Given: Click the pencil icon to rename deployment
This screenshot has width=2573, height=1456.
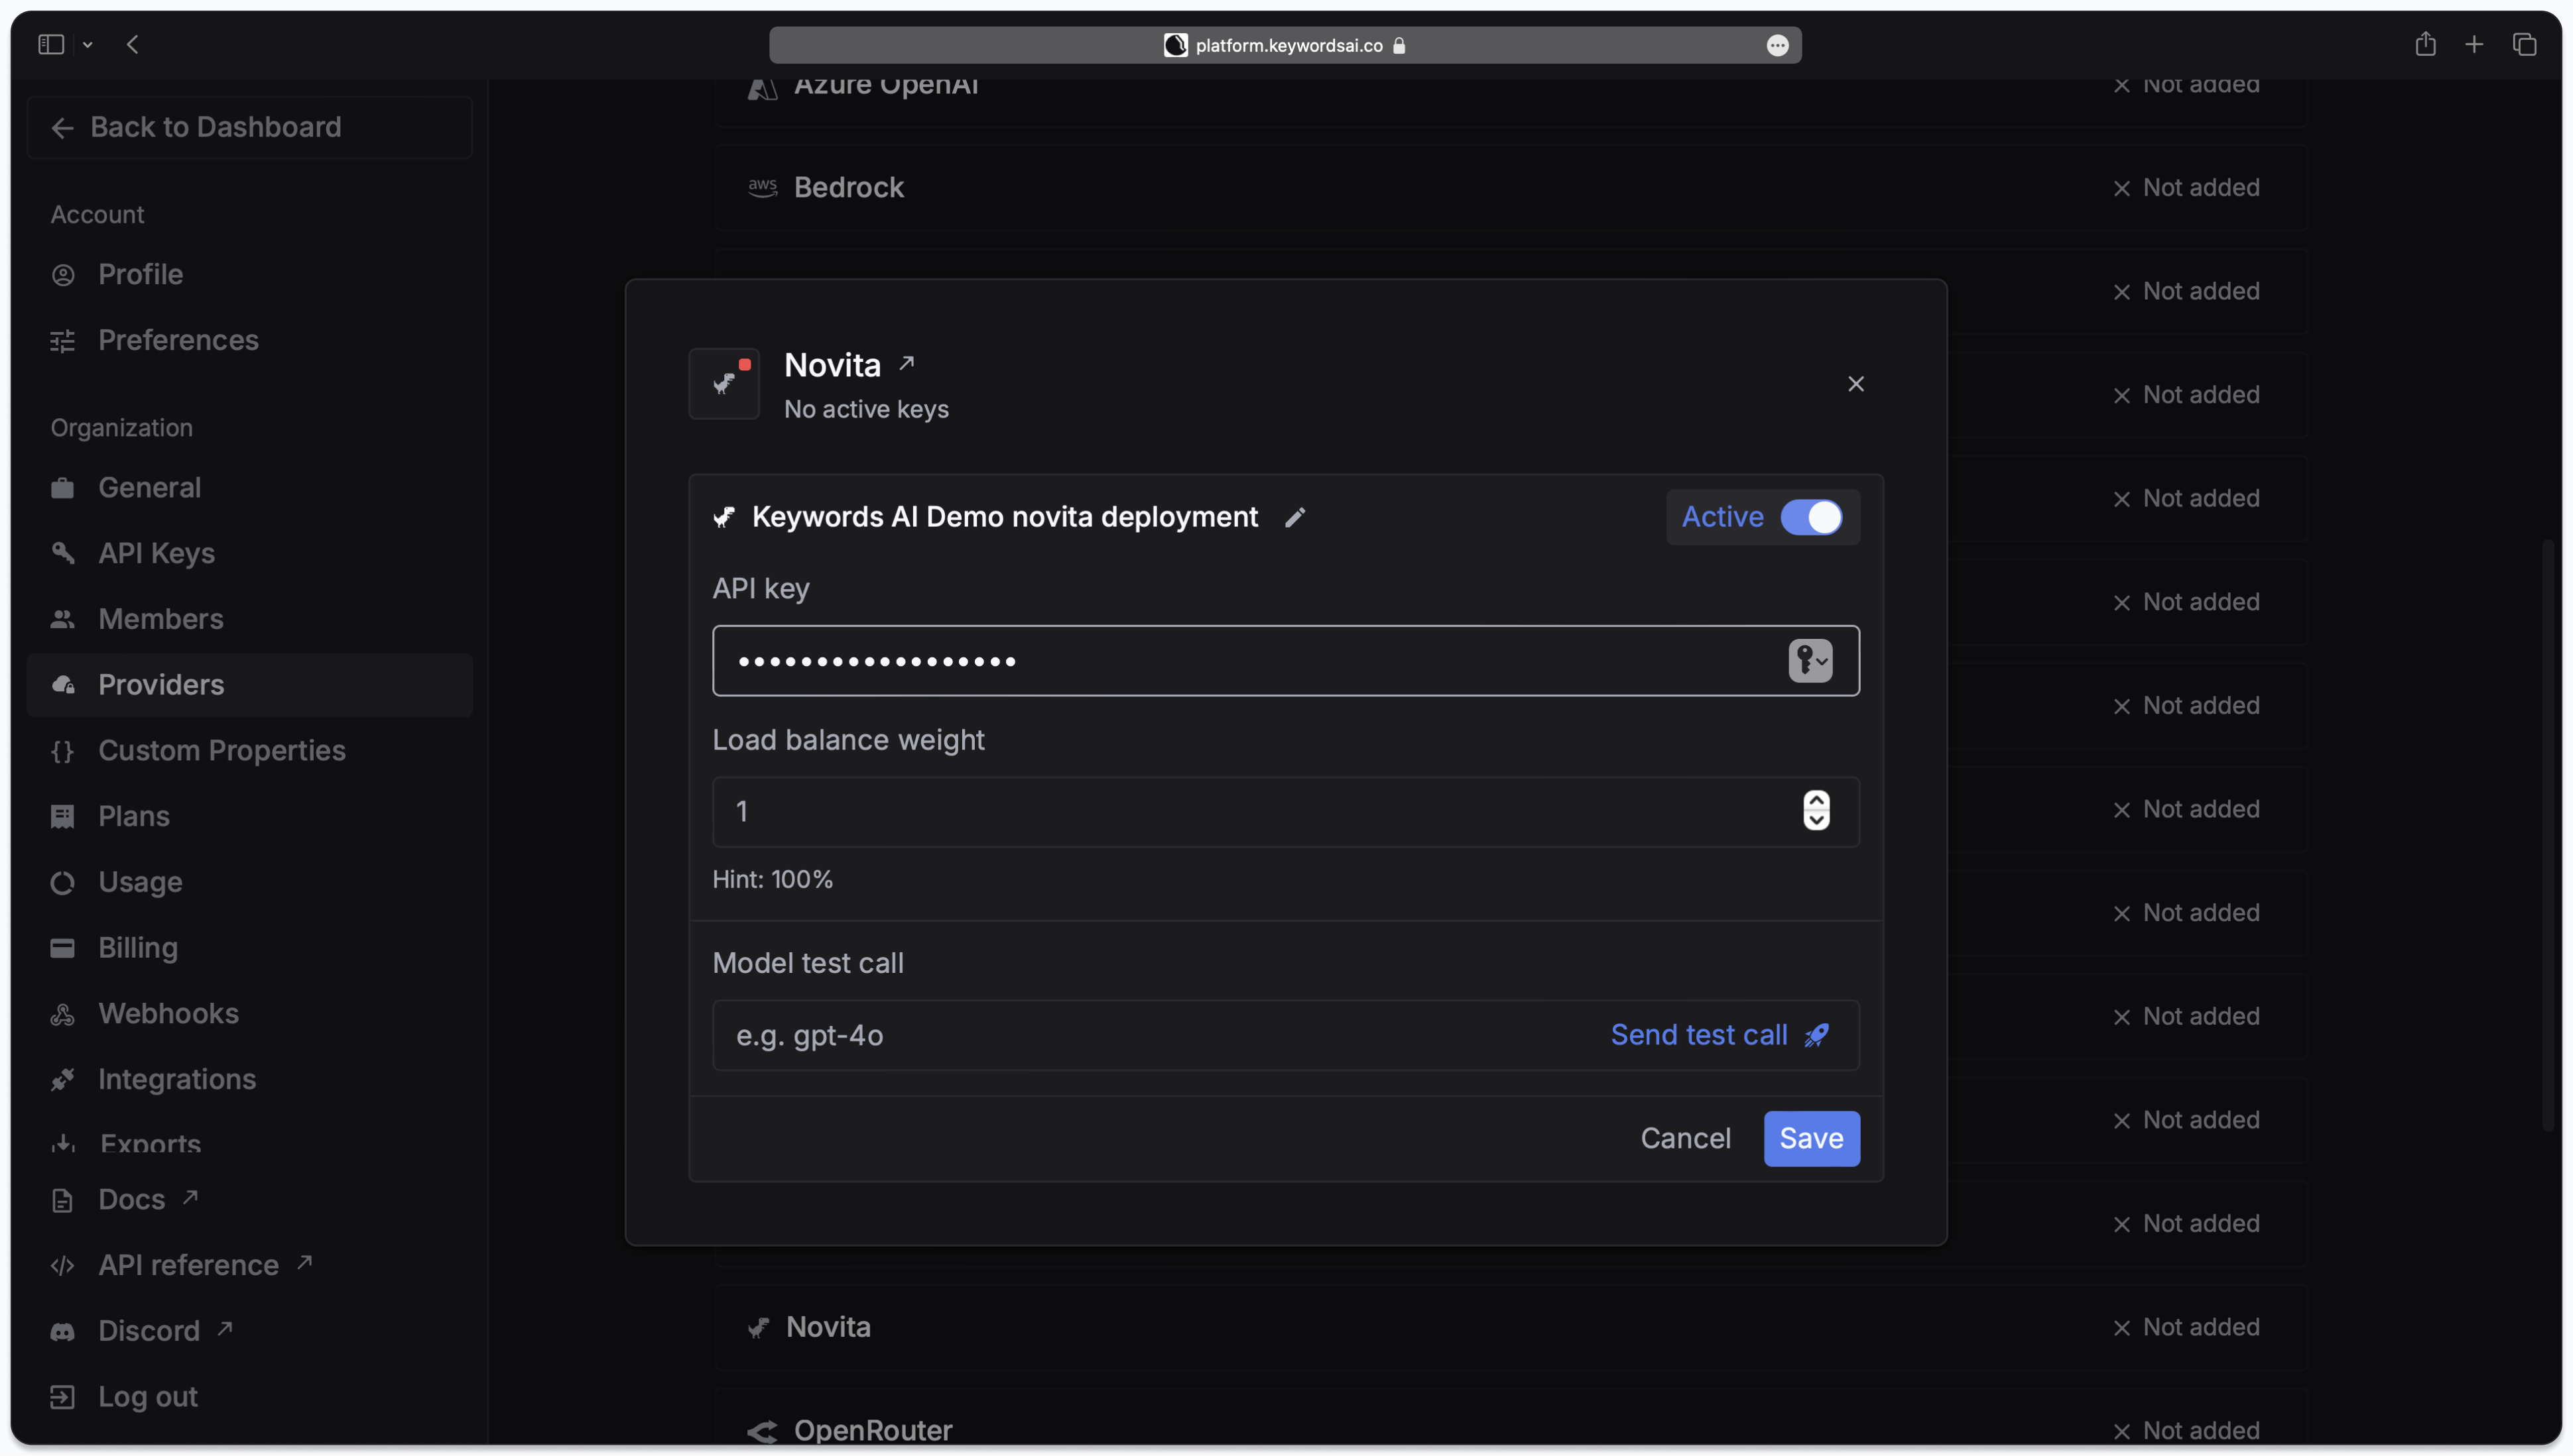Looking at the screenshot, I should coord(1294,517).
